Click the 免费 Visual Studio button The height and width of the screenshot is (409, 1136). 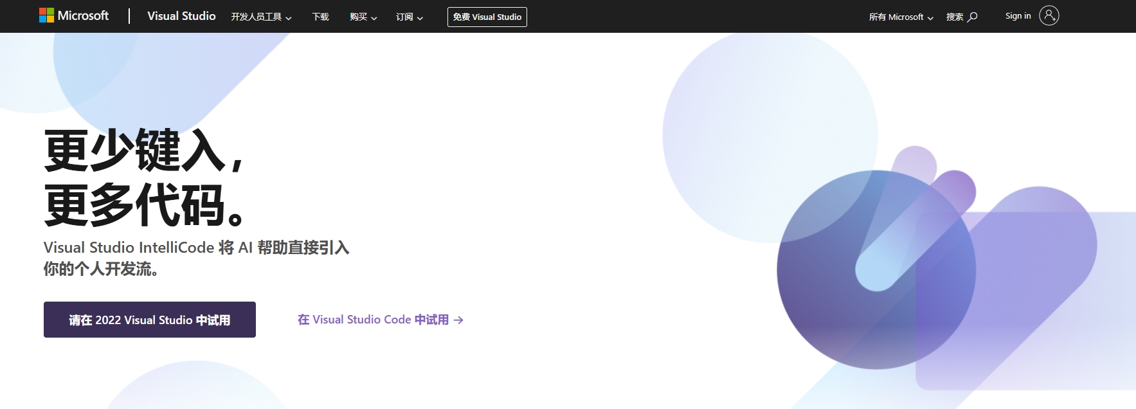click(487, 17)
